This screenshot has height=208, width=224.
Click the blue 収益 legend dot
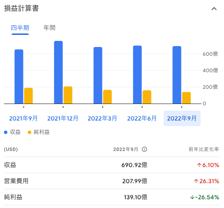click(6, 132)
